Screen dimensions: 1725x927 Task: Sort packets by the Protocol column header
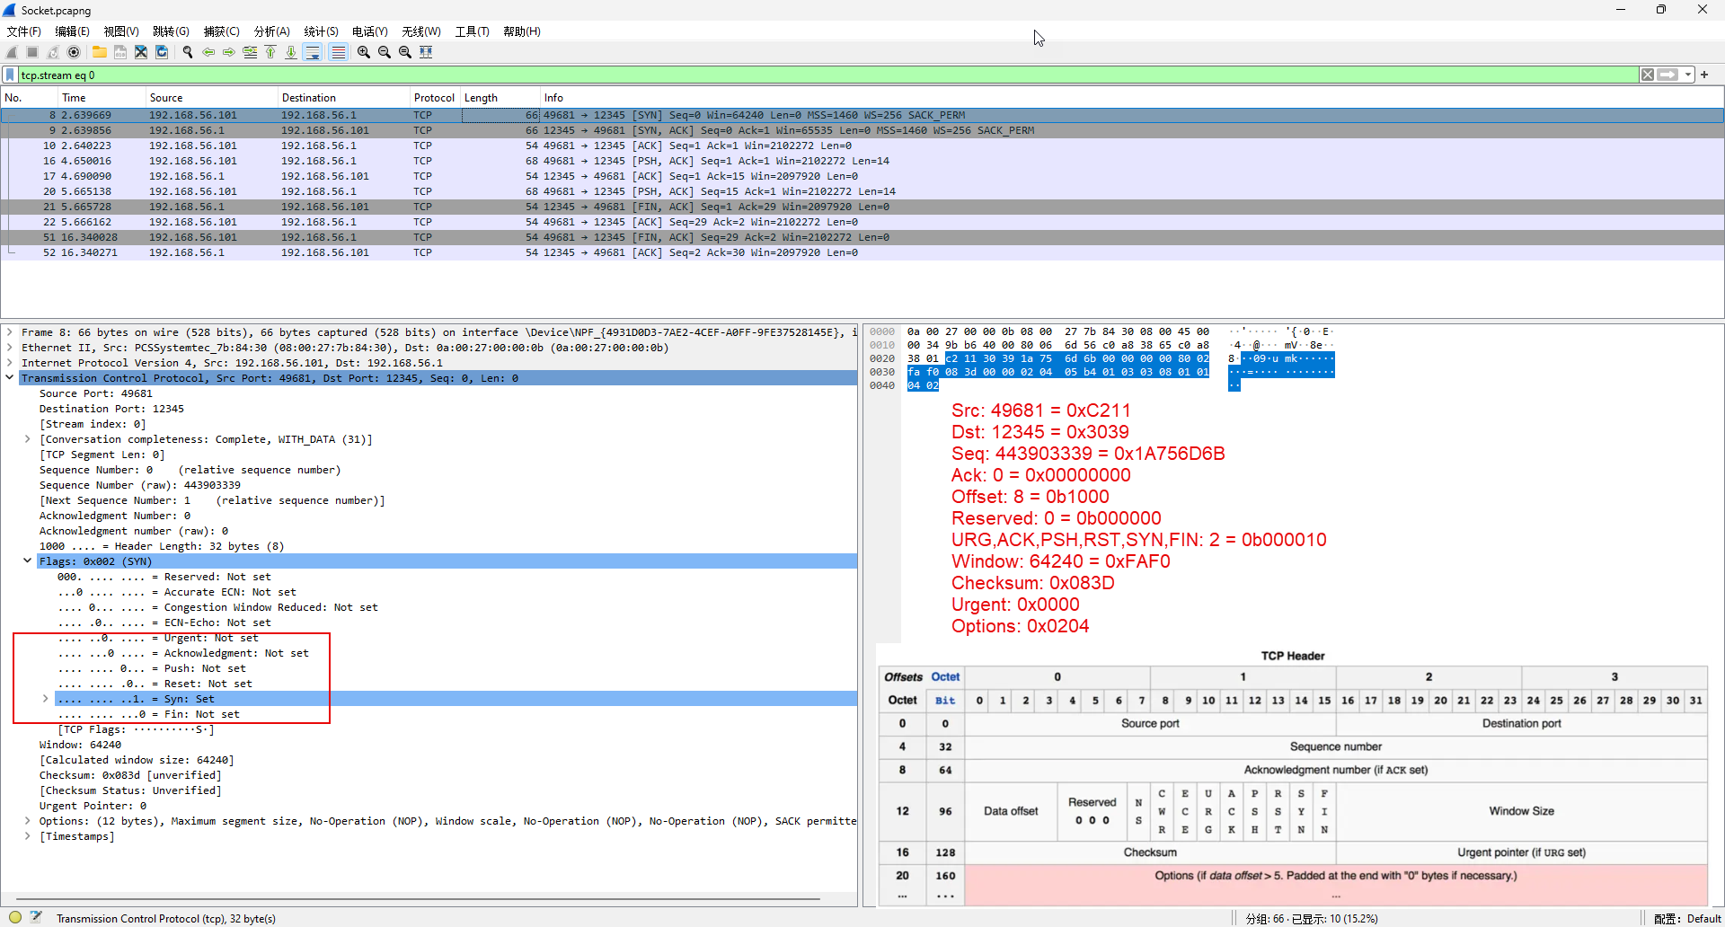click(x=435, y=98)
